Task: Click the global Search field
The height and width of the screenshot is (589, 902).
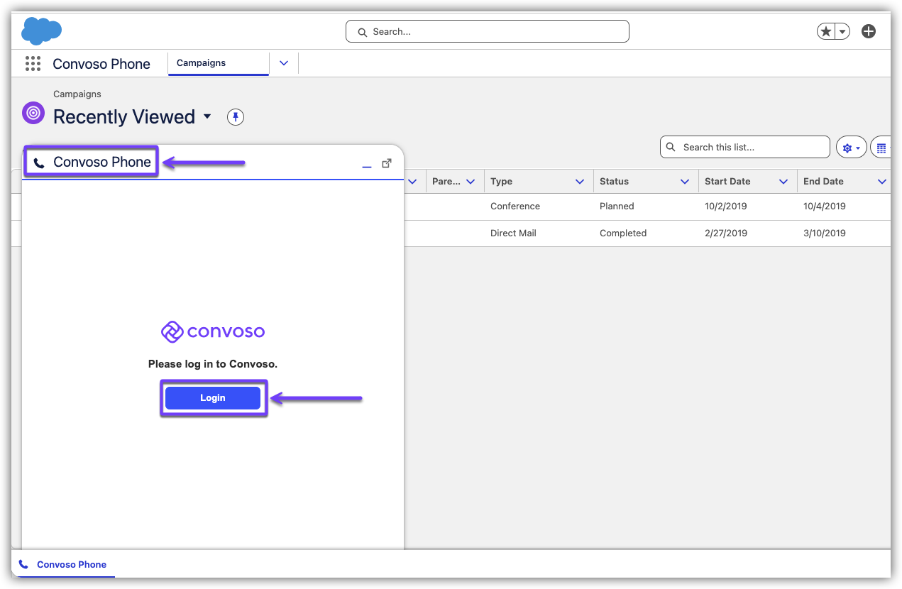Action: pos(487,32)
